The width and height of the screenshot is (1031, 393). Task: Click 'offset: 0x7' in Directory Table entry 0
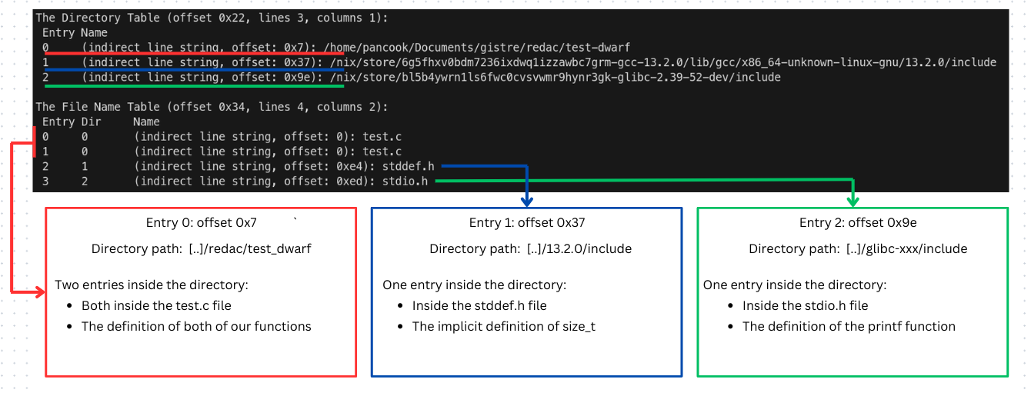pos(275,47)
